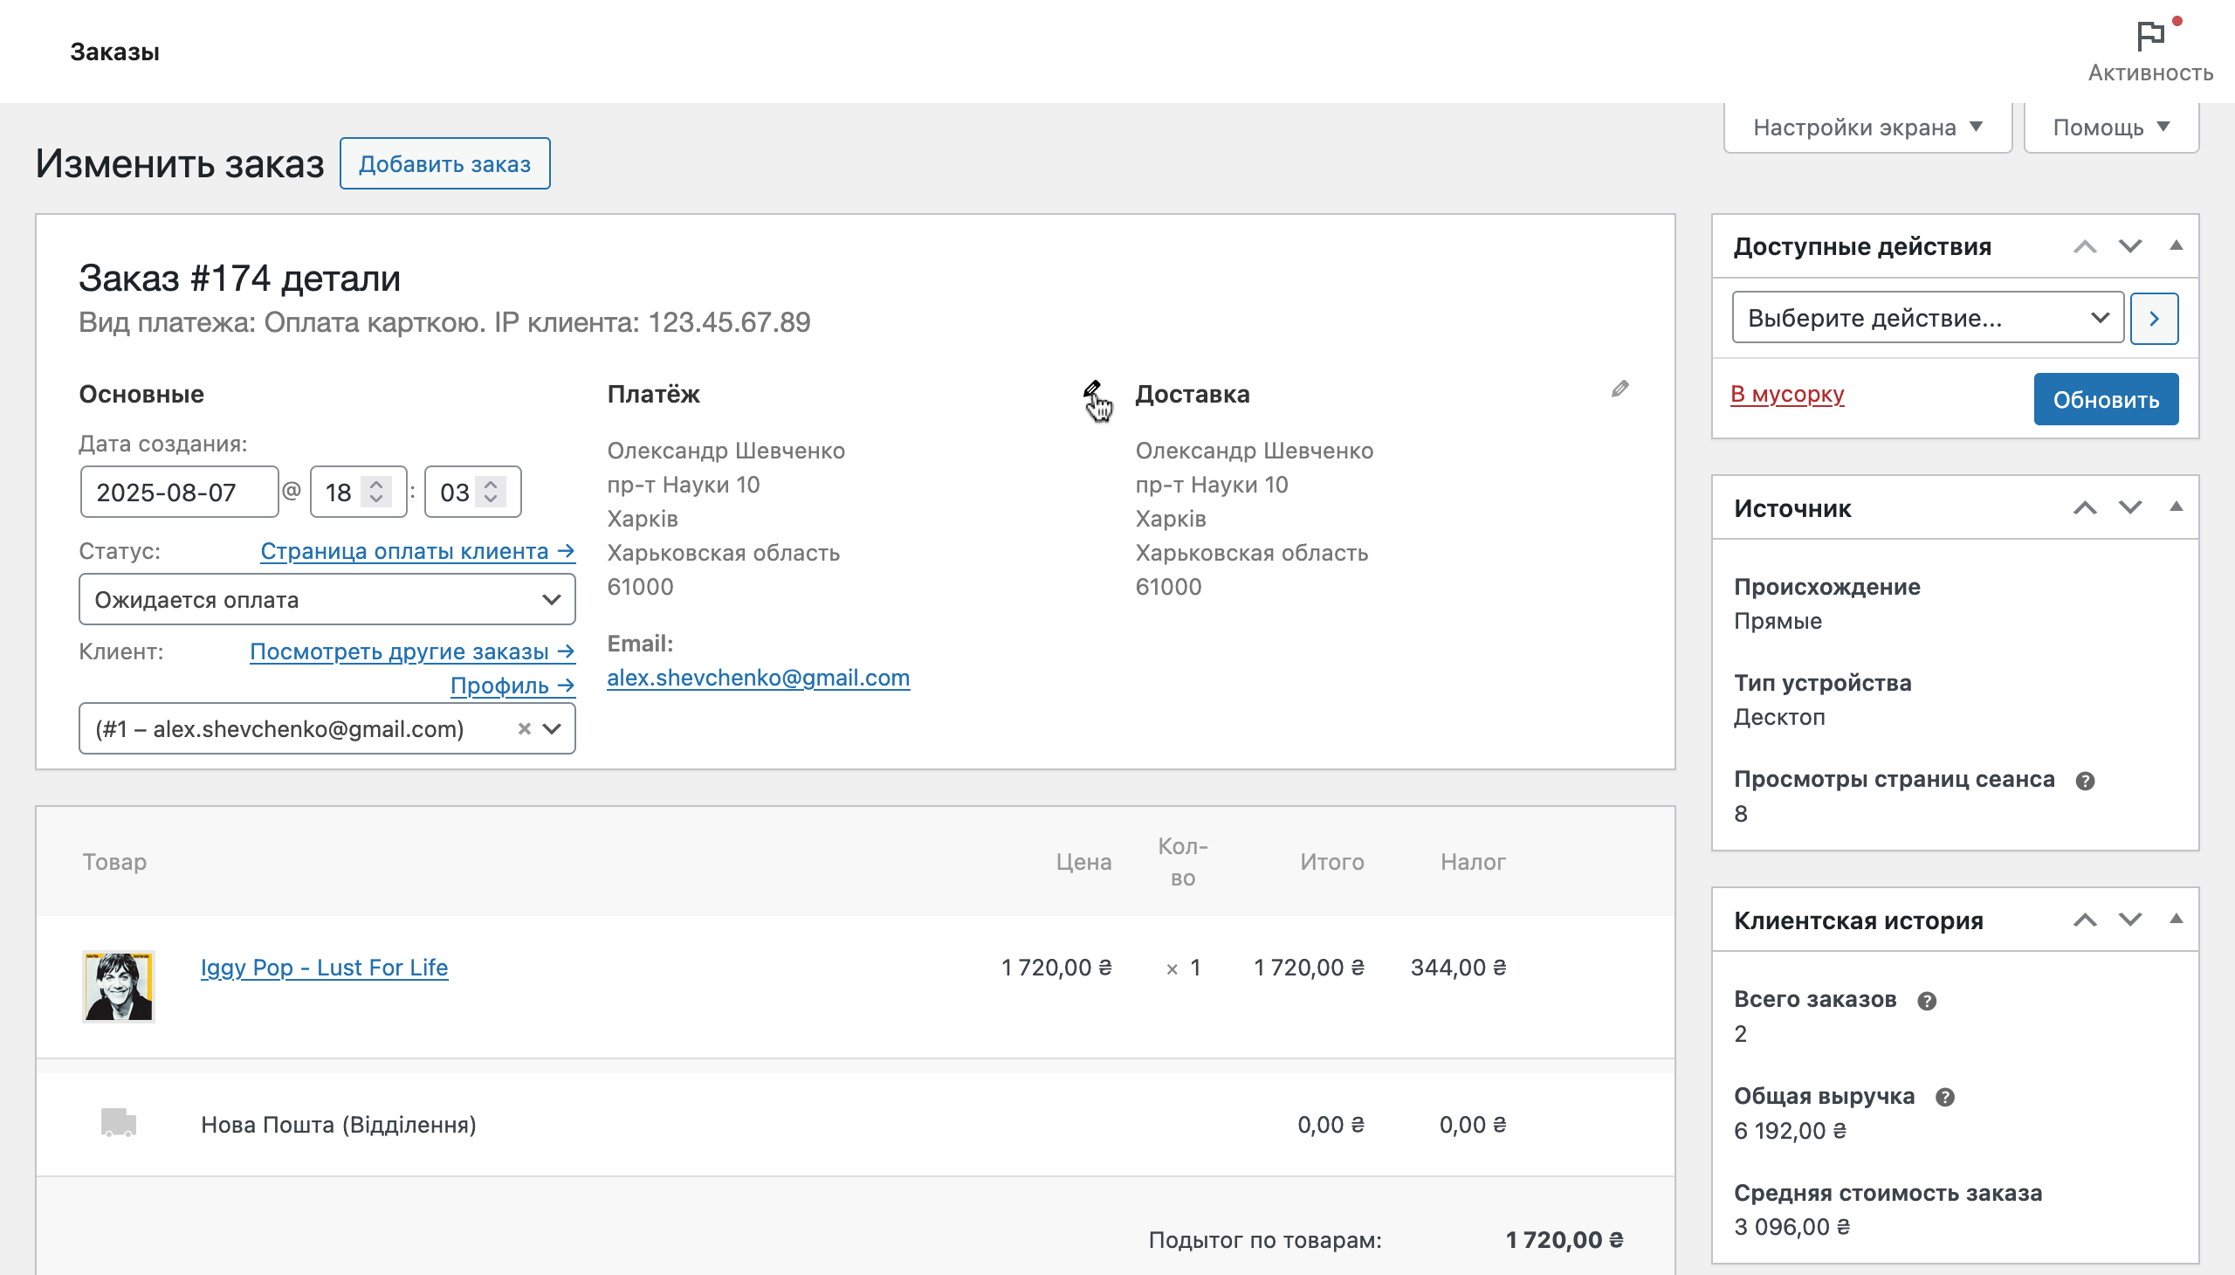Clear the selected customer with X
Image resolution: width=2235 pixels, height=1275 pixels.
tap(524, 728)
